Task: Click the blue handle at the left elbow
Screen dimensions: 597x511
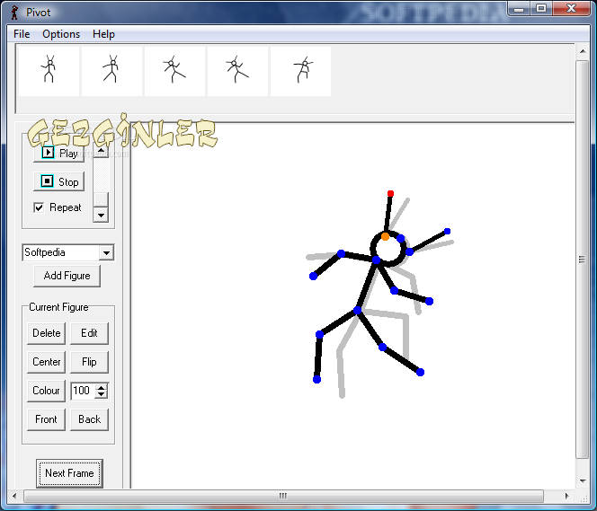Action: point(341,253)
